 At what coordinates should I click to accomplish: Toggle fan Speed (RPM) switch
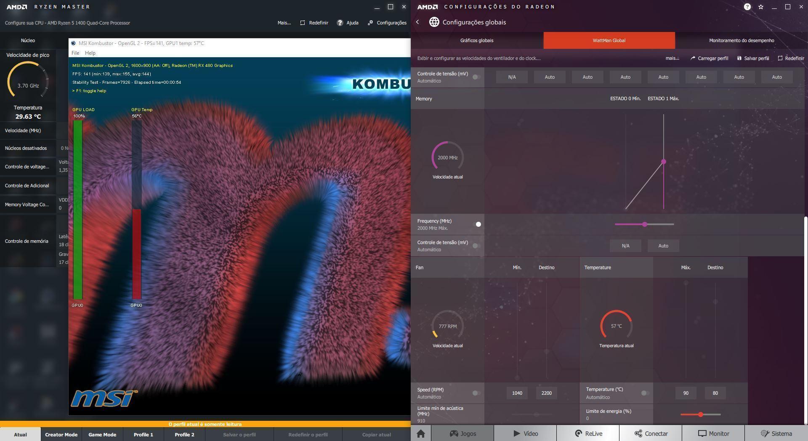[476, 393]
